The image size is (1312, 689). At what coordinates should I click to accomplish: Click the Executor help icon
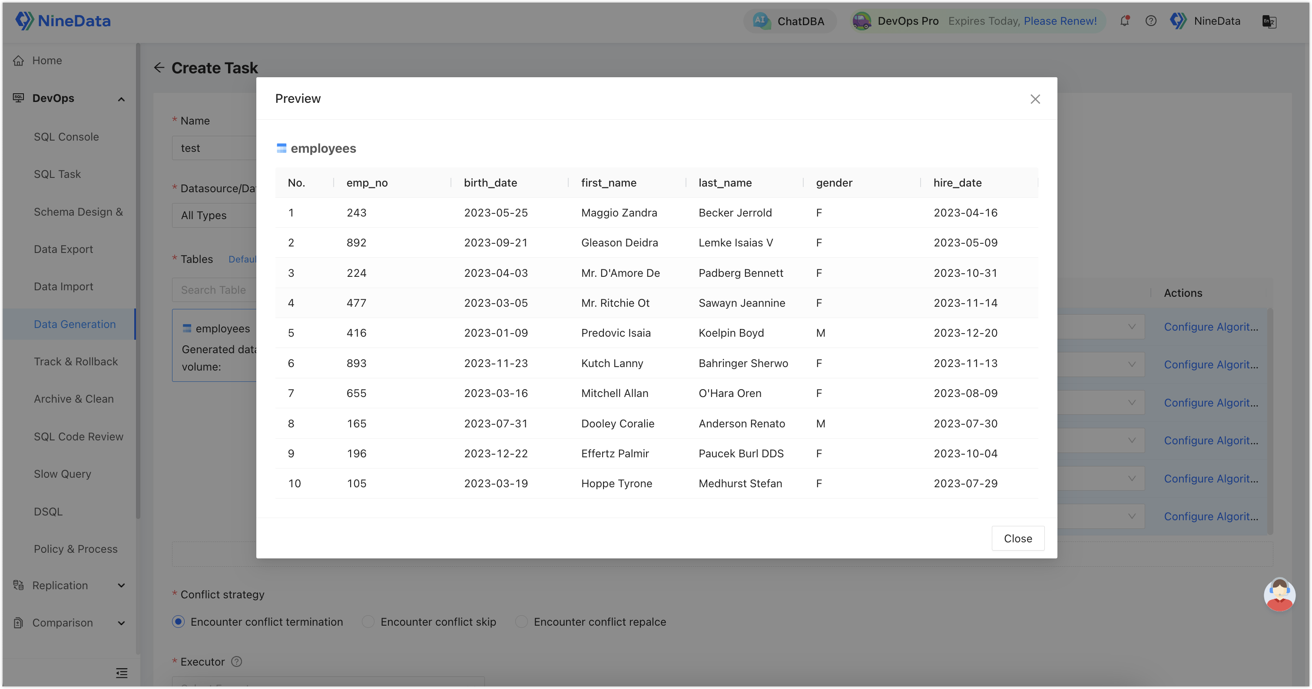pos(236,662)
